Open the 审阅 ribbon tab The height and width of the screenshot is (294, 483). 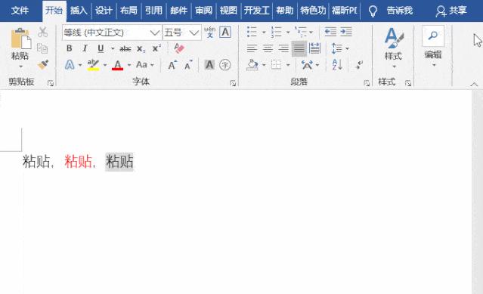[203, 11]
